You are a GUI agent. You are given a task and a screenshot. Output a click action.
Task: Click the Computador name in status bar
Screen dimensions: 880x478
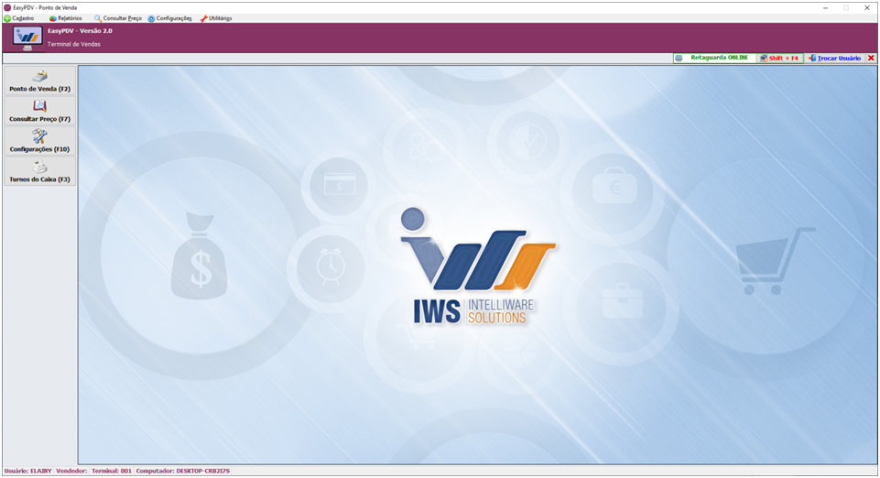click(183, 471)
